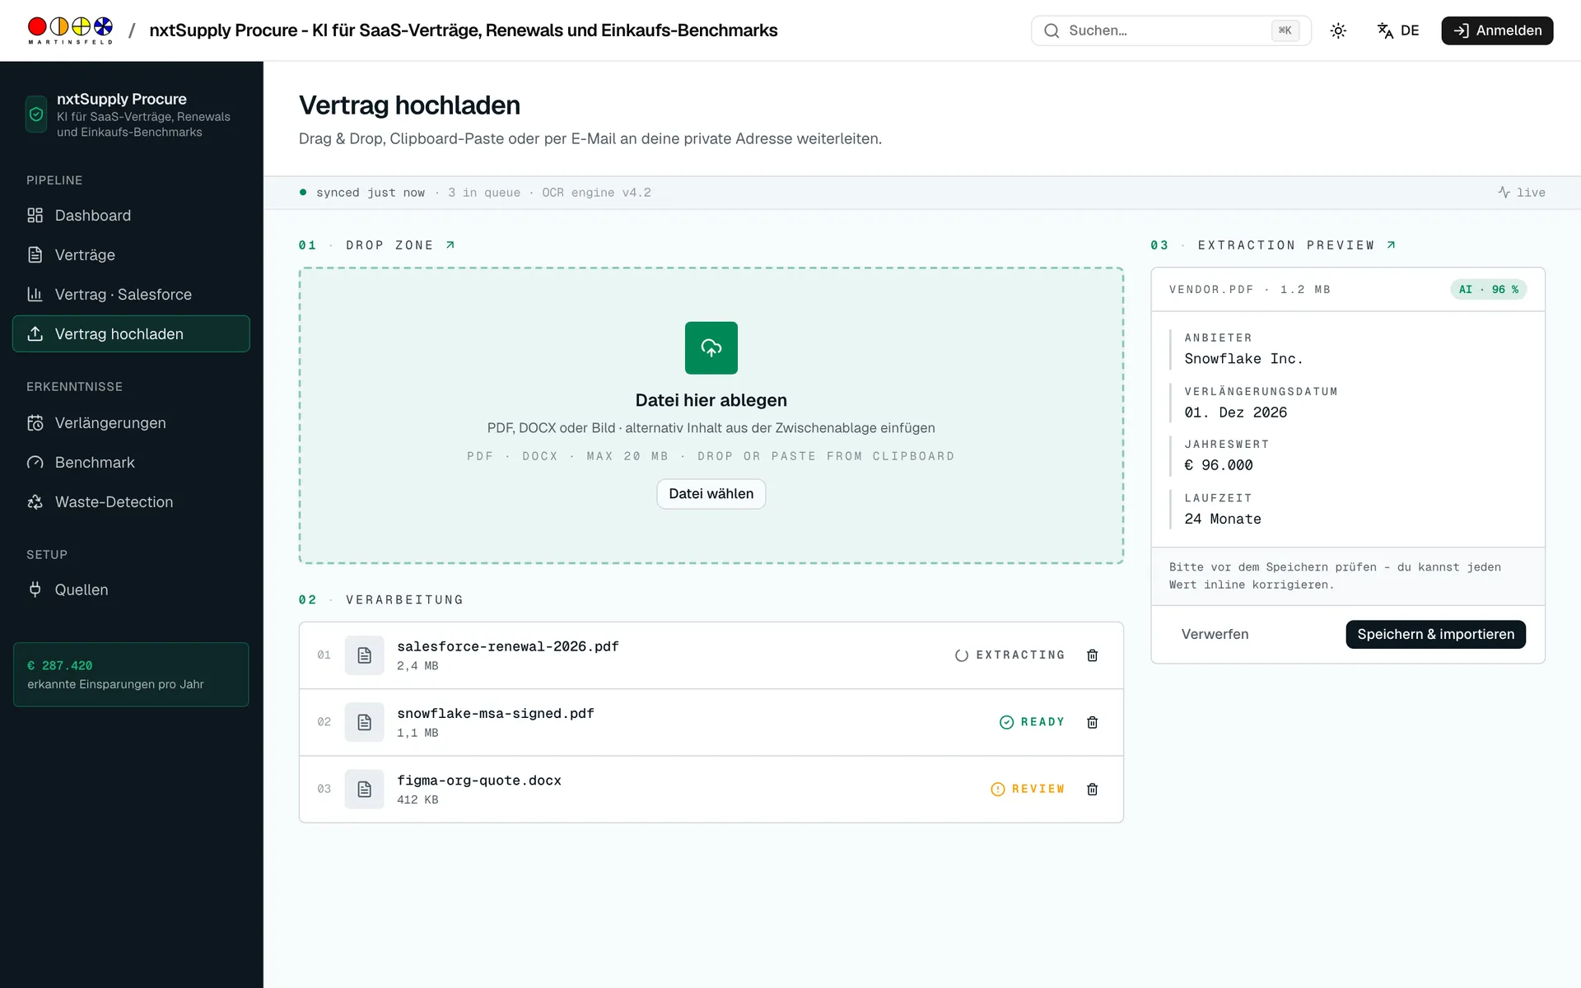Click the Drop Zone arrow icon

(x=450, y=245)
